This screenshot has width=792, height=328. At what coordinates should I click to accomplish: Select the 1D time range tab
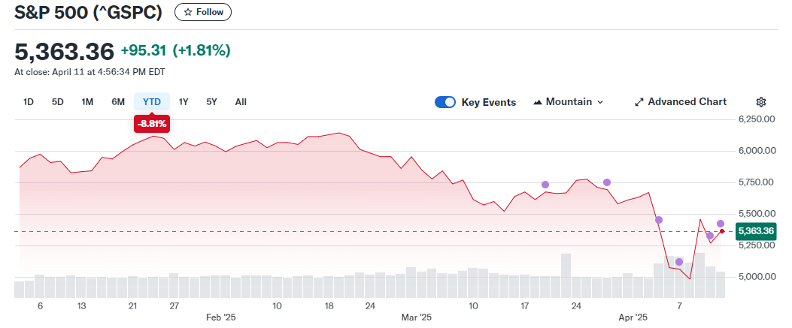point(29,102)
